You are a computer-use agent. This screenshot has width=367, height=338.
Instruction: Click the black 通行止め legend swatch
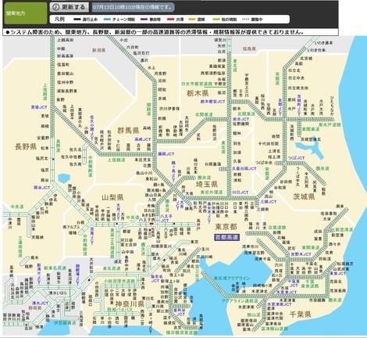(x=77, y=20)
